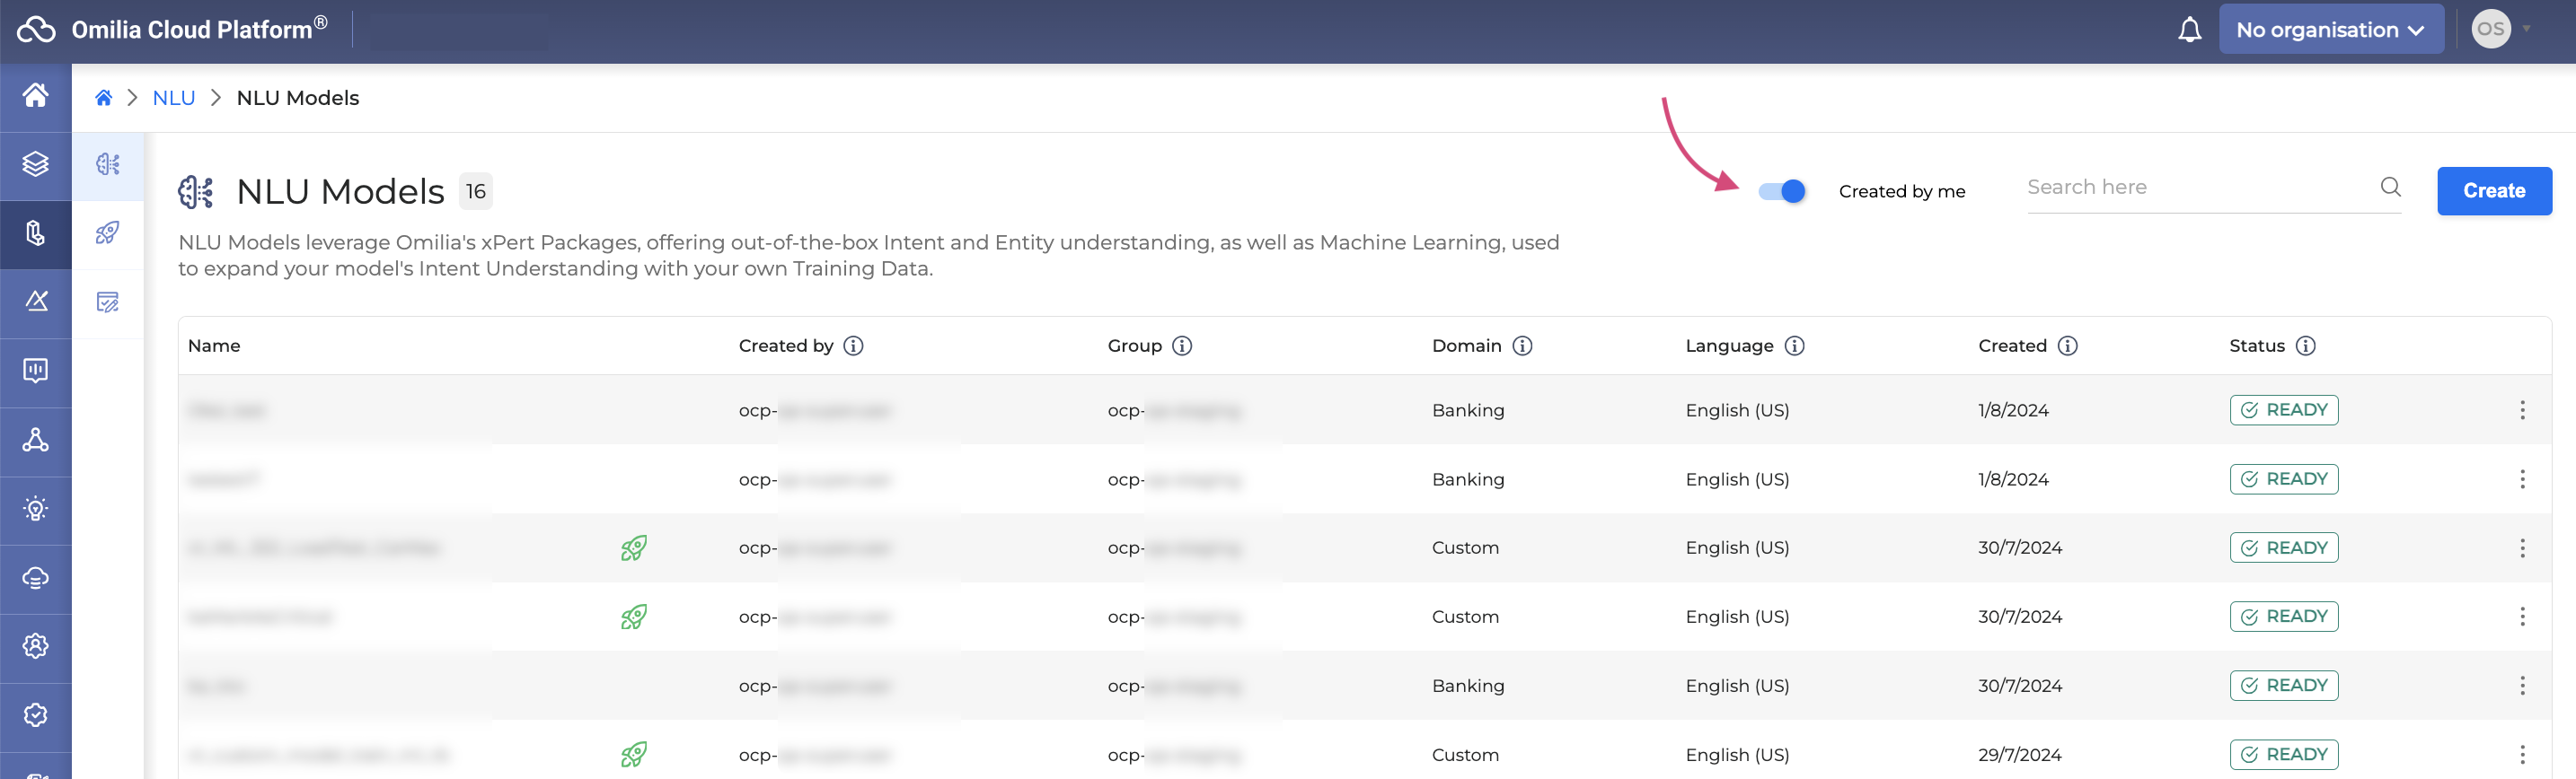Show info for Created by column
Screen dimensions: 2576x779
pos(853,346)
